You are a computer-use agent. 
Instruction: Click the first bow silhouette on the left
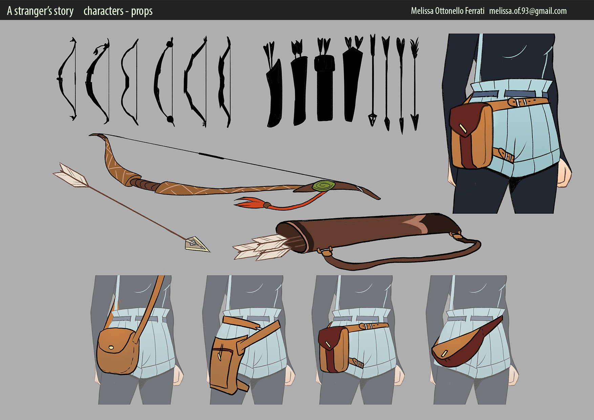[x=67, y=80]
